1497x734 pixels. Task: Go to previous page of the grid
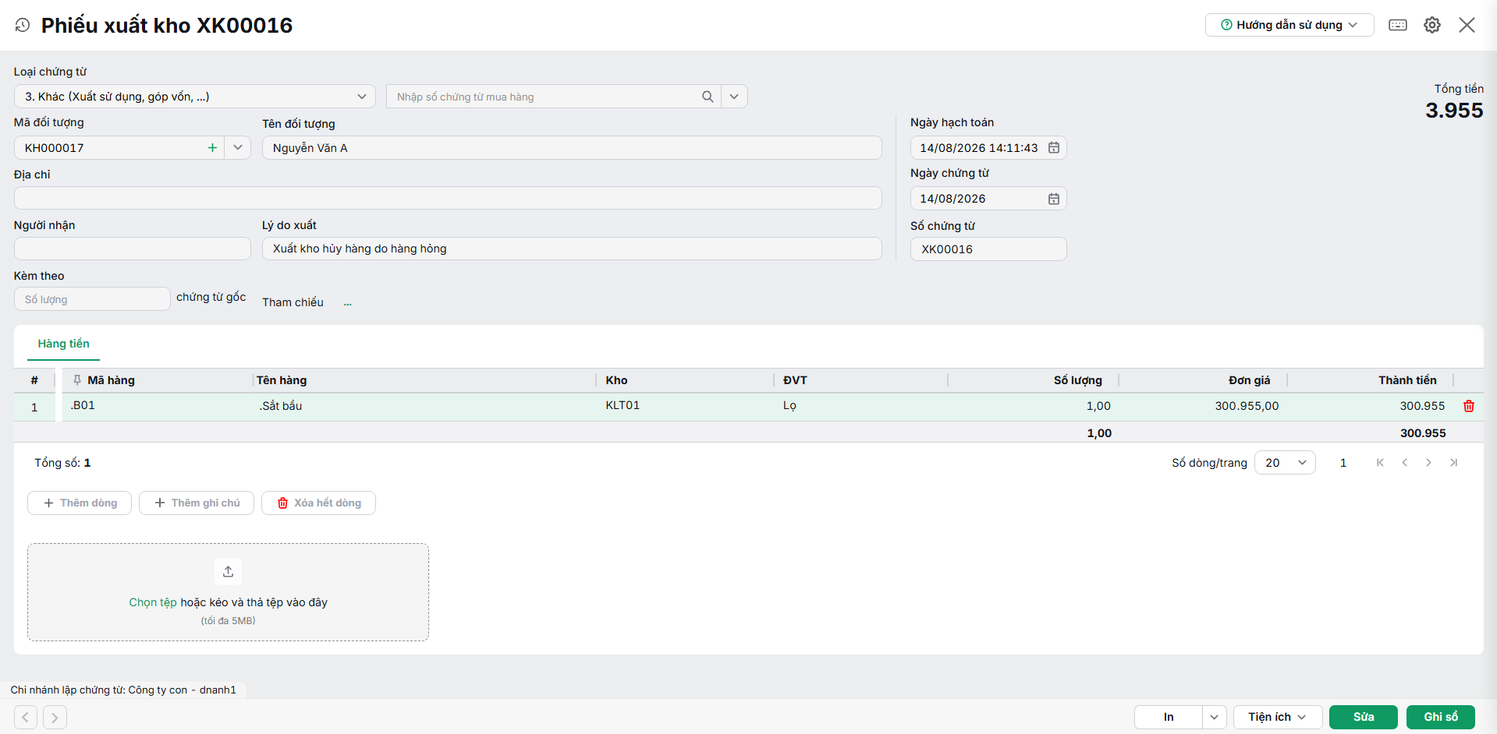(x=1405, y=463)
